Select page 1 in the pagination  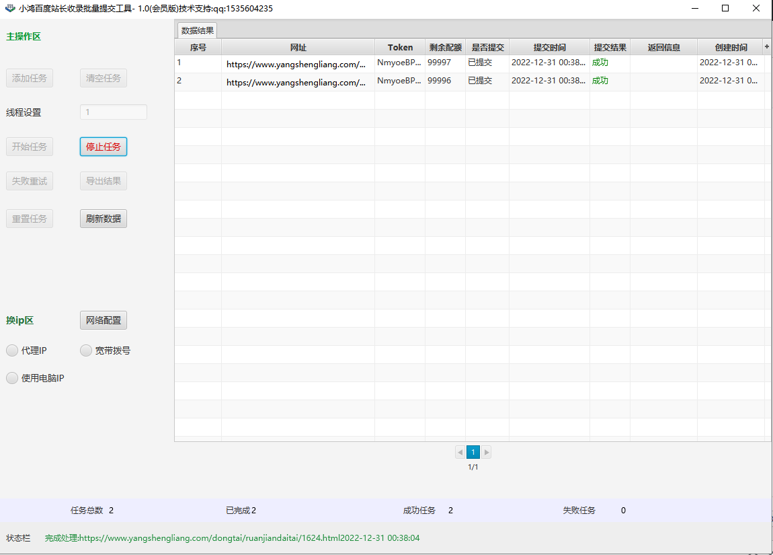pyautogui.click(x=473, y=452)
